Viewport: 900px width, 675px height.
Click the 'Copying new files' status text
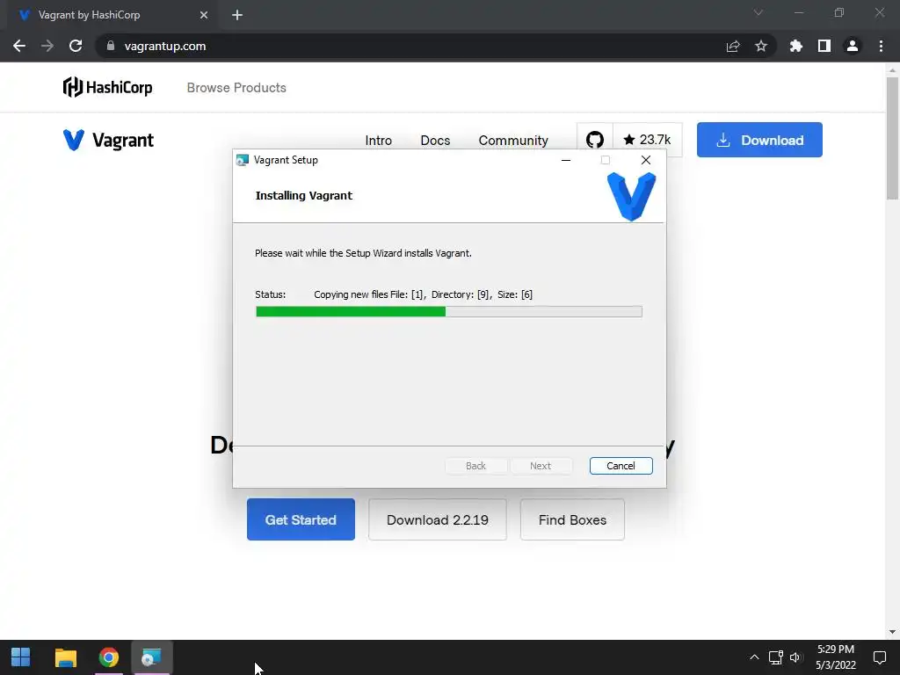click(x=423, y=294)
